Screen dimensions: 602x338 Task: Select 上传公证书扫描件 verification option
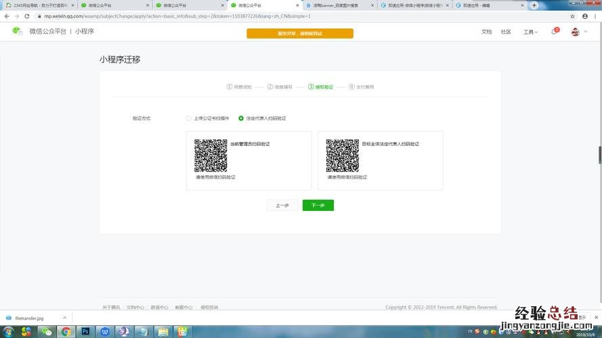(x=189, y=118)
